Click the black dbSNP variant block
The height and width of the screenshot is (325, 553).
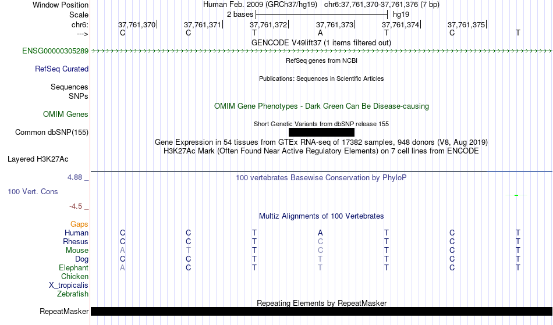pyautogui.click(x=322, y=133)
